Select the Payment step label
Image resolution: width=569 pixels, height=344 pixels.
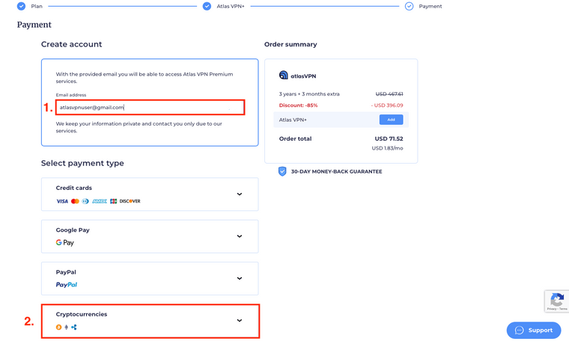(430, 6)
